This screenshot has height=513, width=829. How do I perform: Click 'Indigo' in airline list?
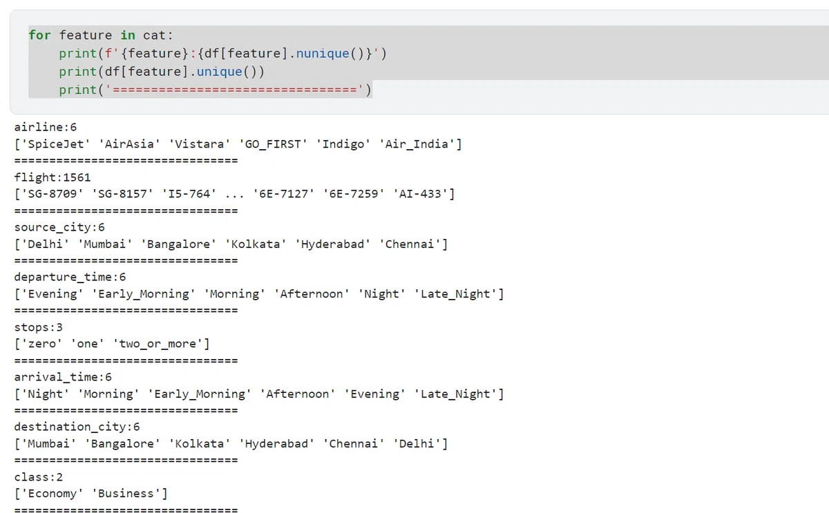click(x=343, y=144)
